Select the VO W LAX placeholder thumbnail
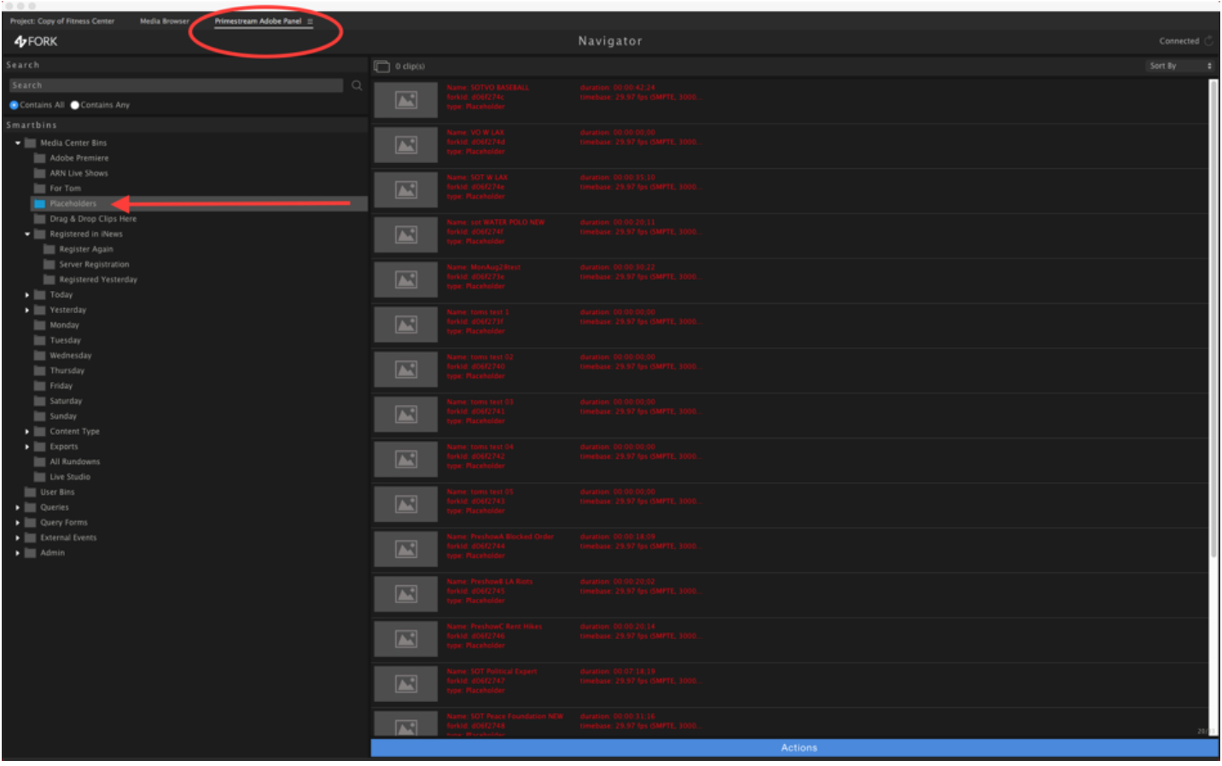 click(406, 145)
